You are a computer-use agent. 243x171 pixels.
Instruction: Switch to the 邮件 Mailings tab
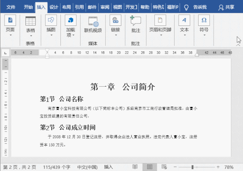click(92, 7)
